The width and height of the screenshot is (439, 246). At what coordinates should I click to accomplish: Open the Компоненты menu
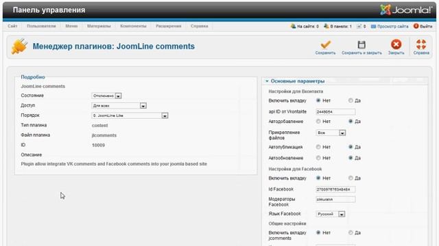coord(133,26)
